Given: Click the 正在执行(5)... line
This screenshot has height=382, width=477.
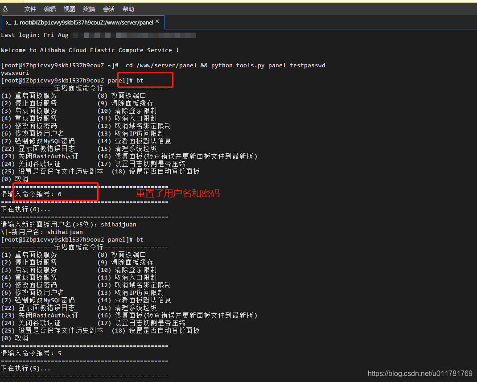Looking at the screenshot, I should pos(25,368).
